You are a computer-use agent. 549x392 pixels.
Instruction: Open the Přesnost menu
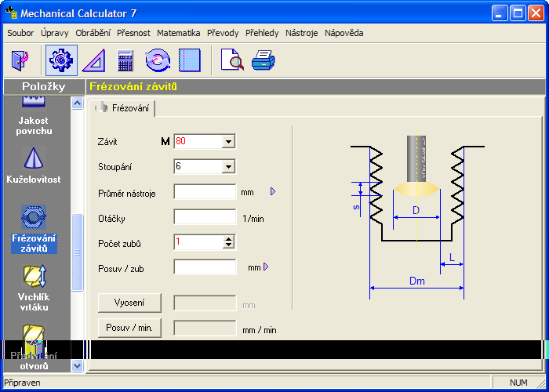(x=133, y=33)
